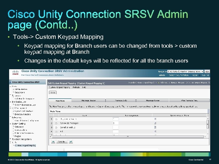The height and width of the screenshot is (164, 219).
Task: Collapse the Call Management tree node
Action: coord(10,108)
